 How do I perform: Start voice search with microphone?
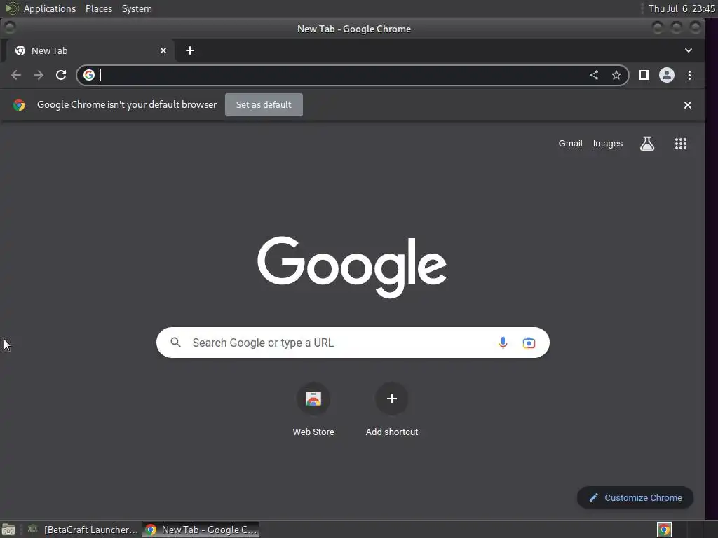(503, 343)
